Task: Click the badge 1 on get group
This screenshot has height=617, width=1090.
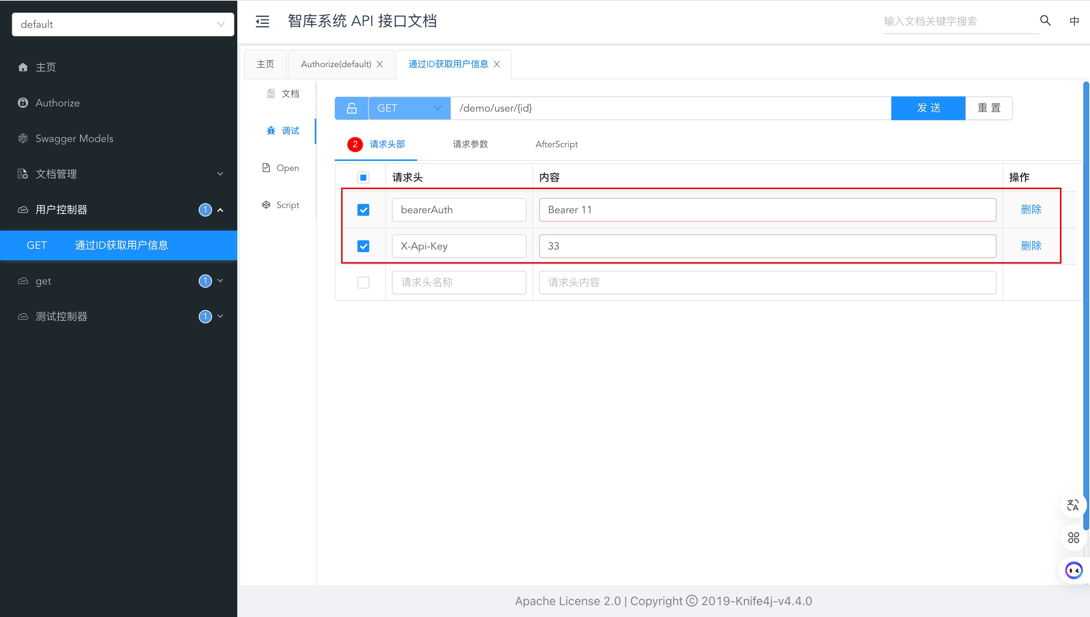Action: (205, 281)
